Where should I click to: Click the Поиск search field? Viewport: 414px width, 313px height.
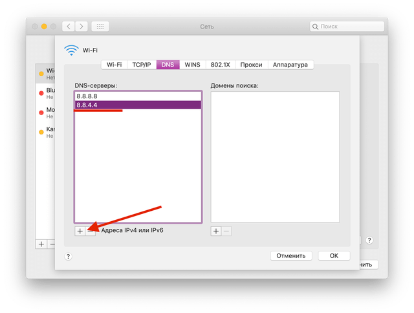click(347, 27)
